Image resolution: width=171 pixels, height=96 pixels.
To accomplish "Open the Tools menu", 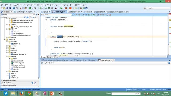I will click(72, 5).
